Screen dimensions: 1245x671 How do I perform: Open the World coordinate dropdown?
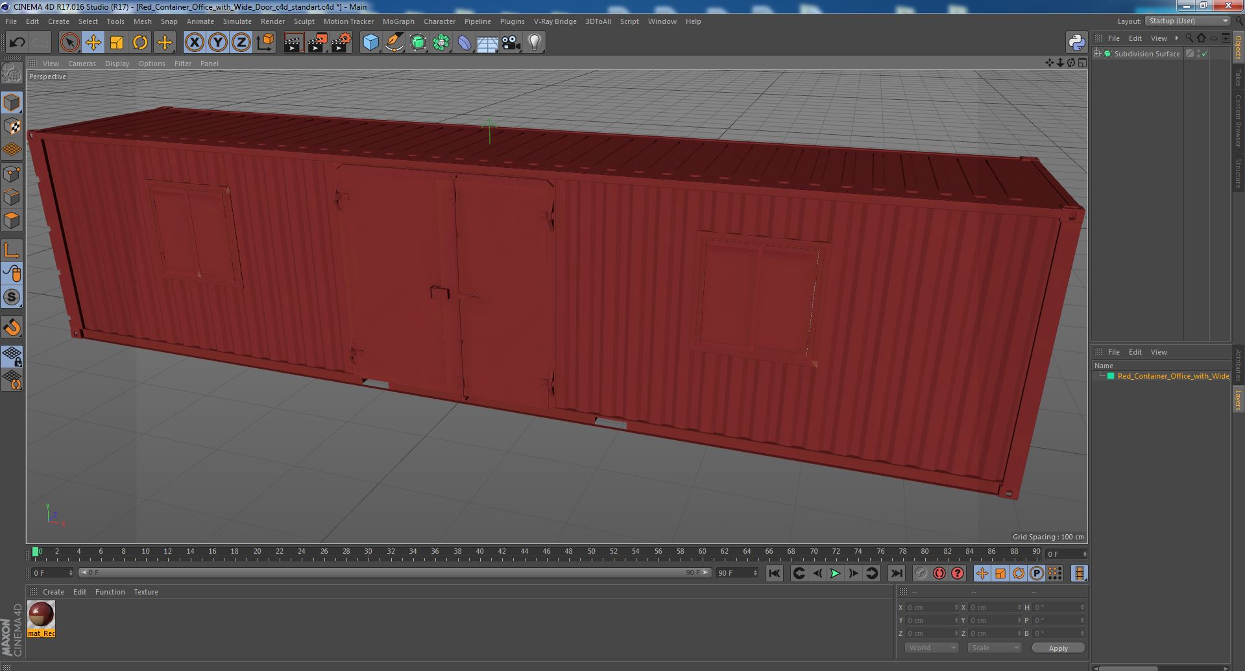click(x=931, y=648)
